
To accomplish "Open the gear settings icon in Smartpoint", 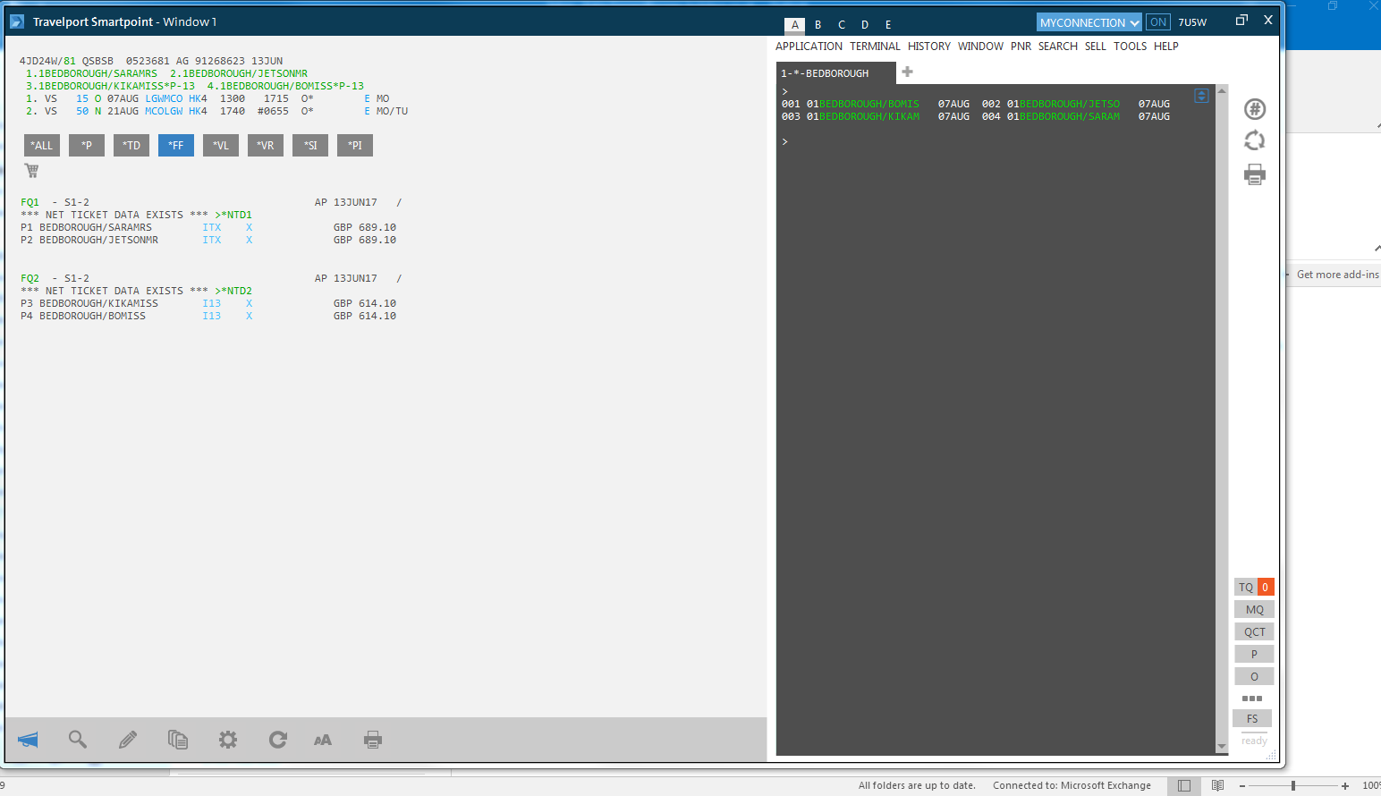I will (x=228, y=740).
